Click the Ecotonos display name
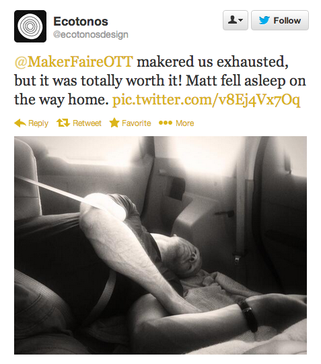 coord(81,22)
